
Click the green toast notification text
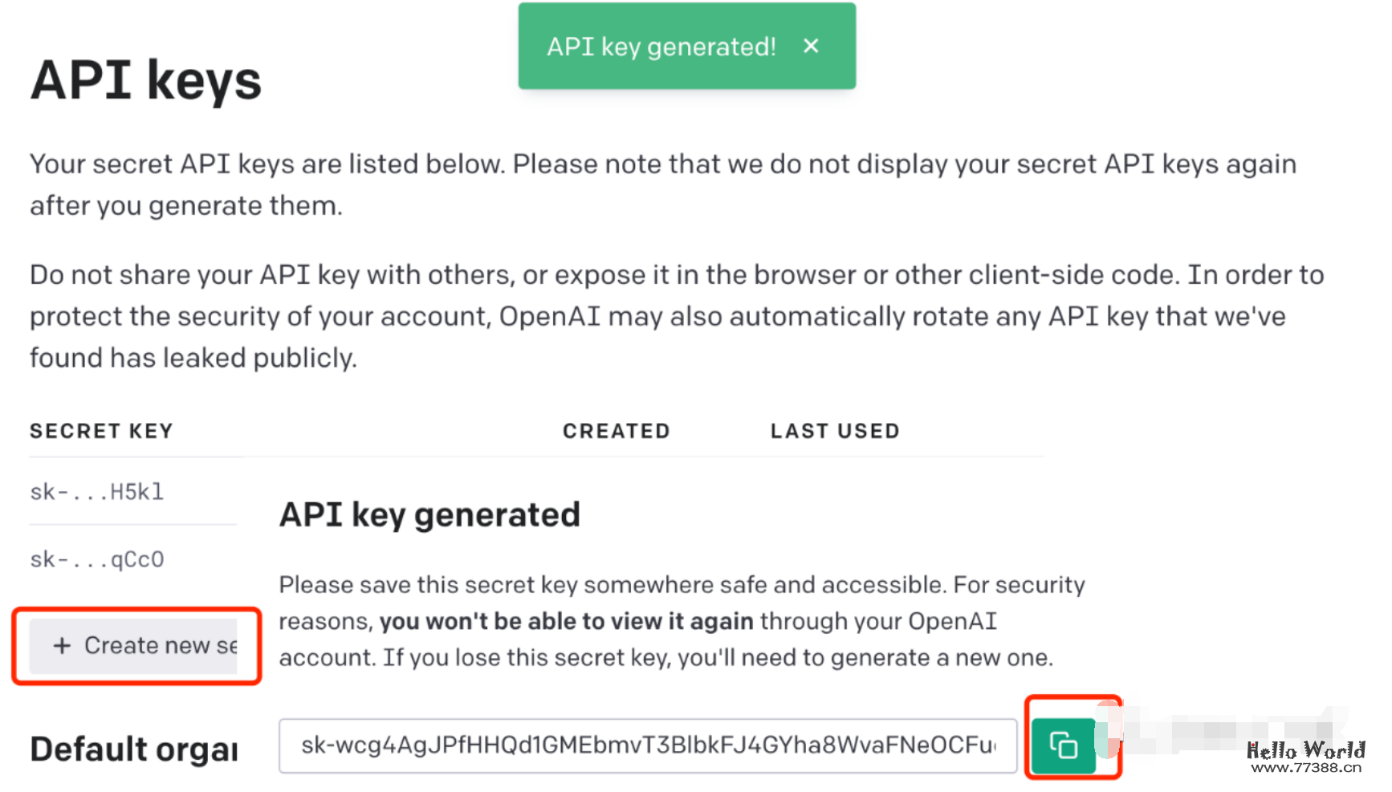click(x=661, y=47)
